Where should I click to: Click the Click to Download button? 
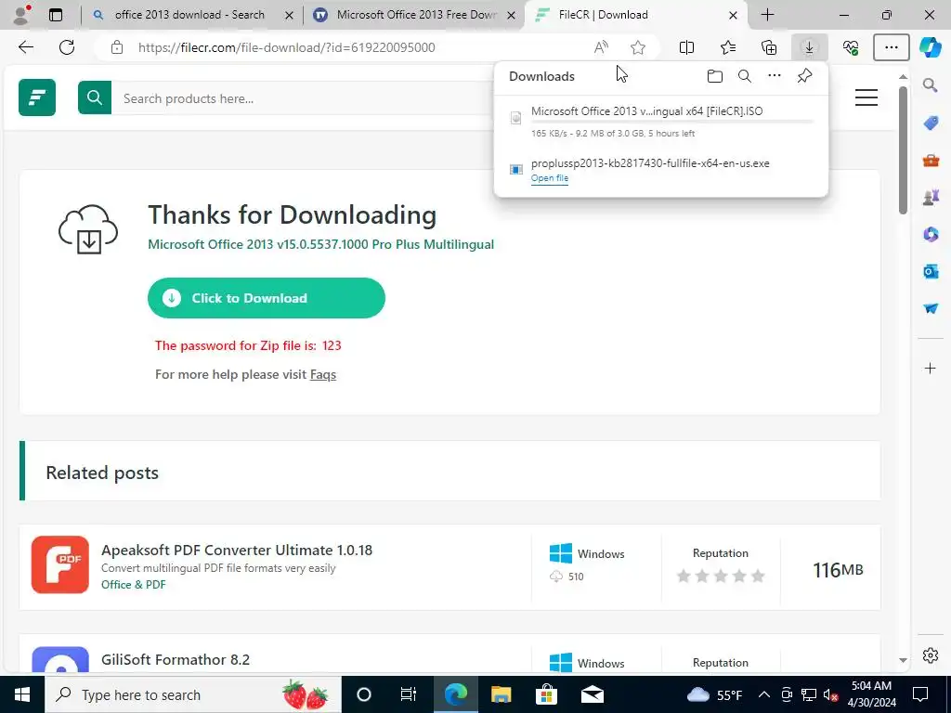267,298
